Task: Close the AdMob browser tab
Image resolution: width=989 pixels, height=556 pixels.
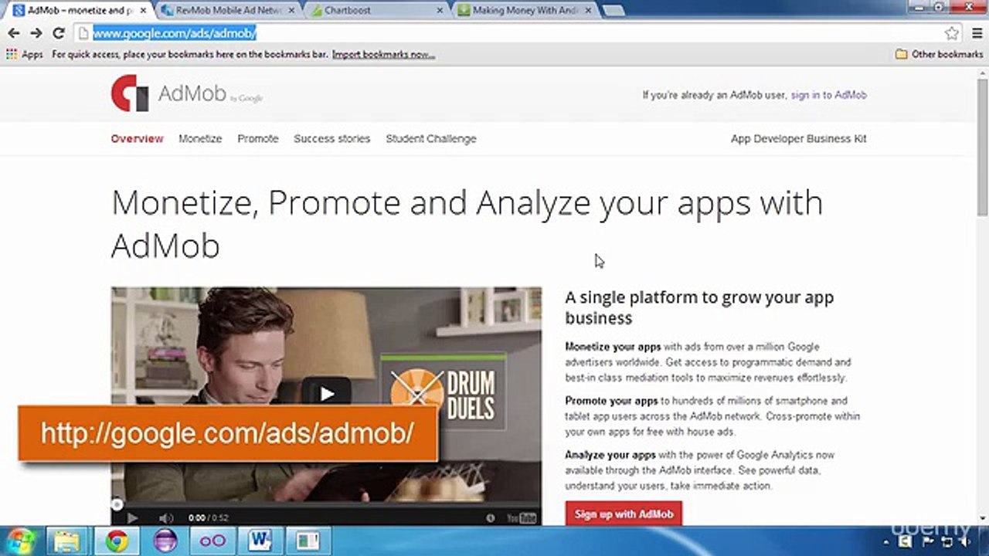Action: click(143, 10)
